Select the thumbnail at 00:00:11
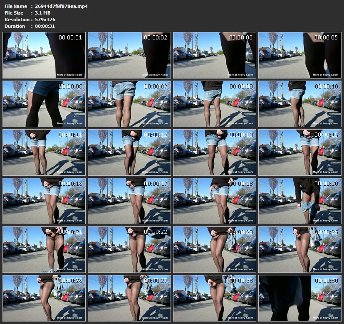 [x=44, y=152]
